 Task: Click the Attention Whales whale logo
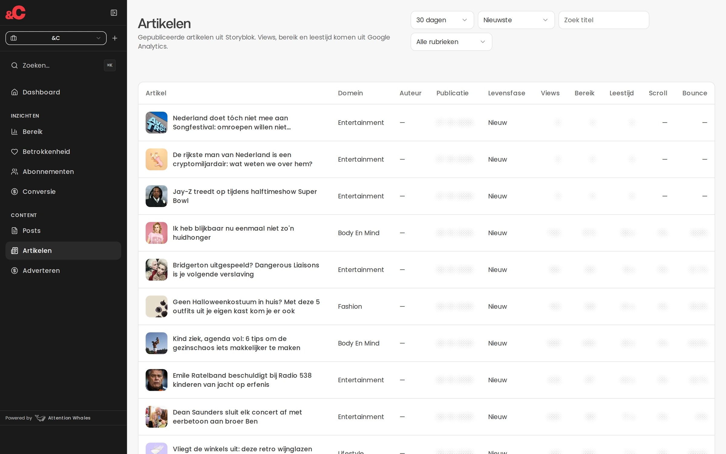pyautogui.click(x=40, y=418)
